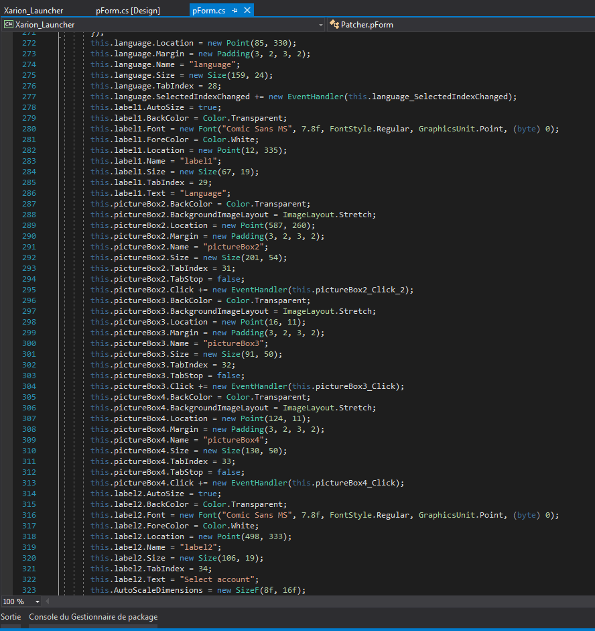Click the horizontal scrollbar left arrow

coord(48,601)
